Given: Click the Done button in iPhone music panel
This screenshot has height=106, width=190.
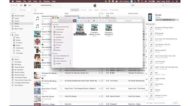Looking at the screenshot, I should pos(175,103).
